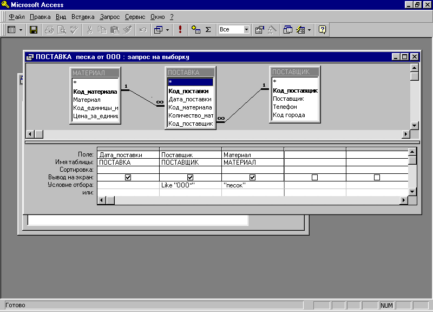
Task: Launch the Build expression icon
Action: pos(272,30)
